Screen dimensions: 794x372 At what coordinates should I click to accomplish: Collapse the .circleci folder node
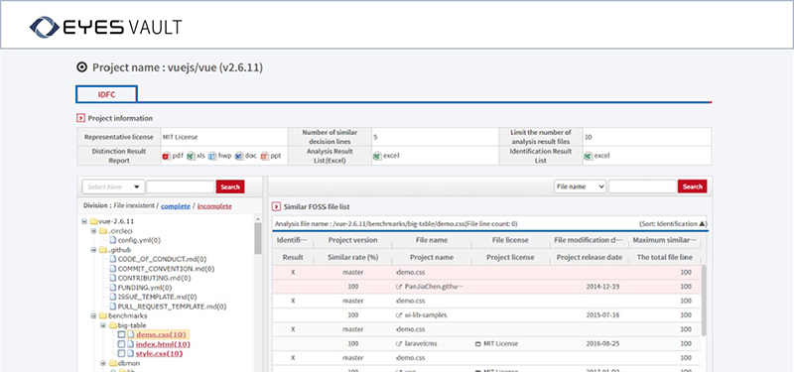coord(93,231)
